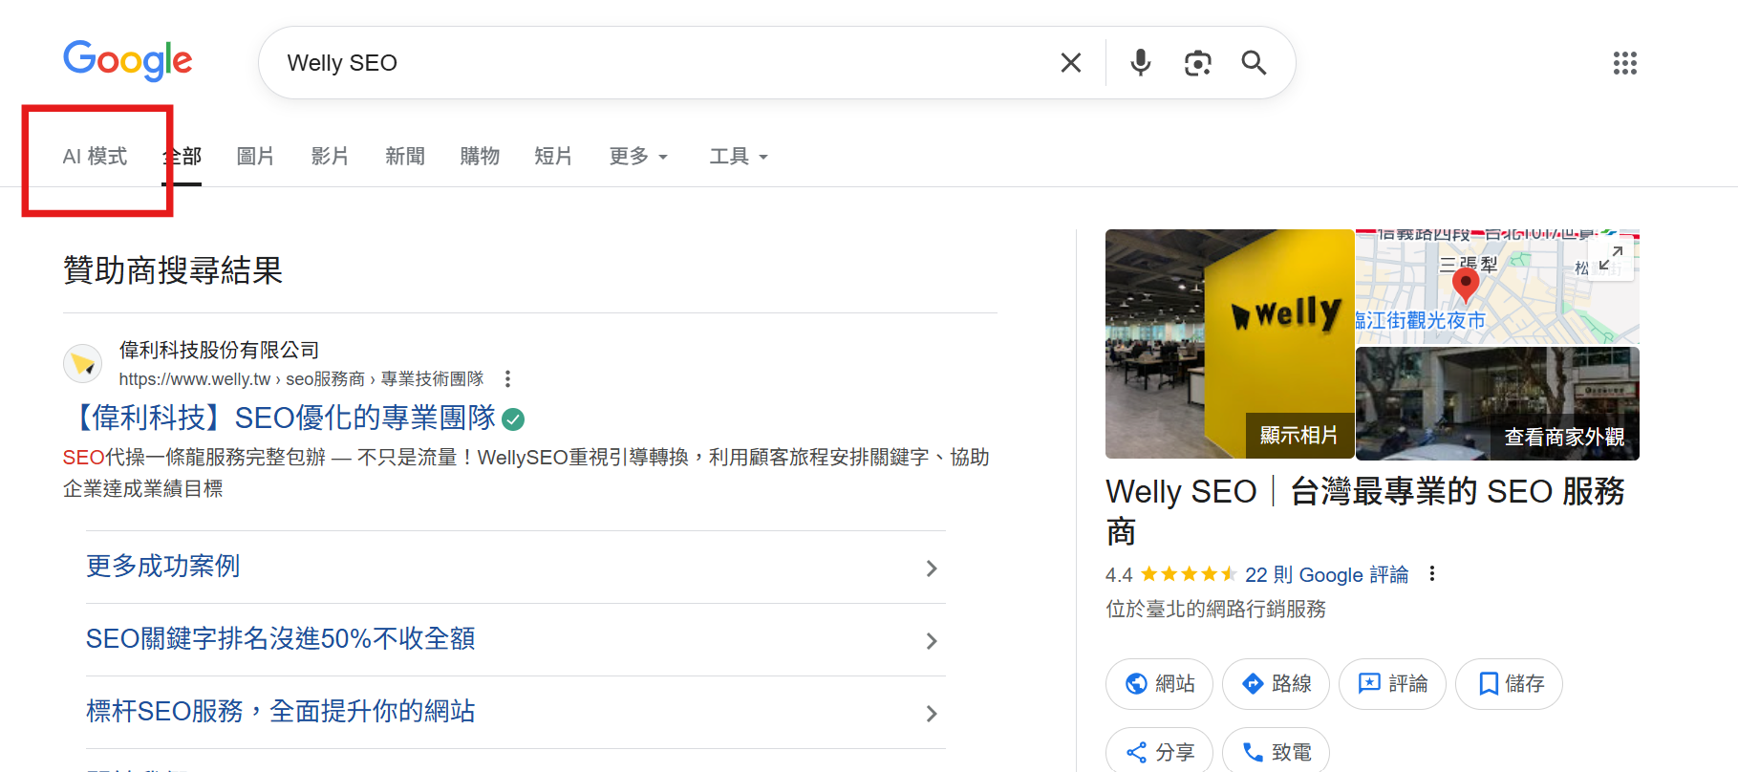
Task: Show photos via 顯示相片 thumbnail
Action: [1230, 344]
